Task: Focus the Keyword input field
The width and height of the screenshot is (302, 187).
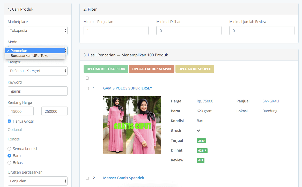Action: pyautogui.click(x=38, y=91)
